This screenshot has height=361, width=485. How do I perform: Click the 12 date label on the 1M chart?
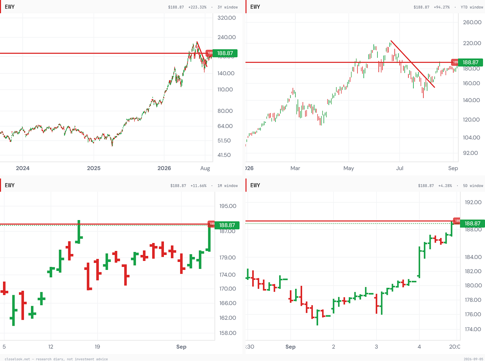click(51, 347)
